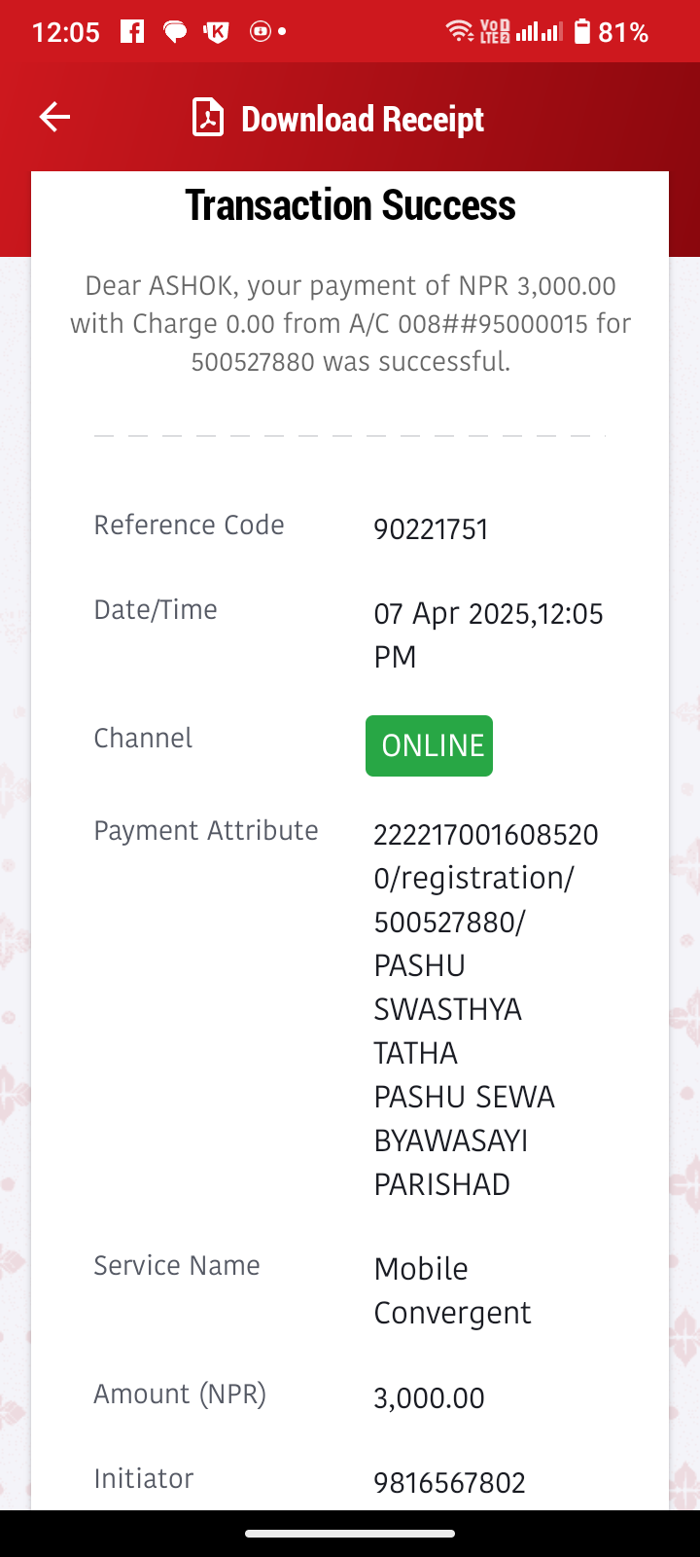The image size is (700, 1557).
Task: Tap the back arrow icon
Action: pos(54,118)
